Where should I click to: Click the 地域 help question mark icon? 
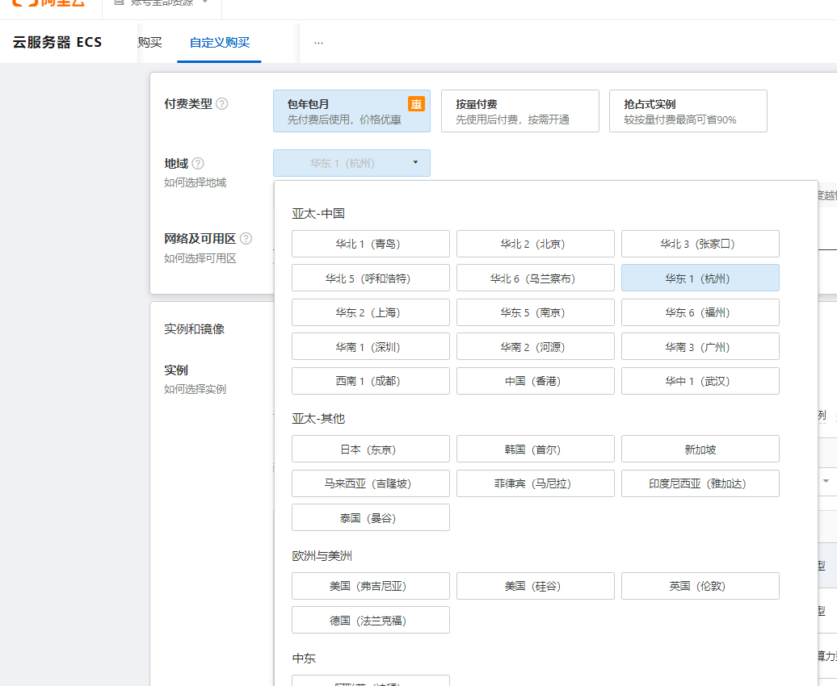(197, 163)
